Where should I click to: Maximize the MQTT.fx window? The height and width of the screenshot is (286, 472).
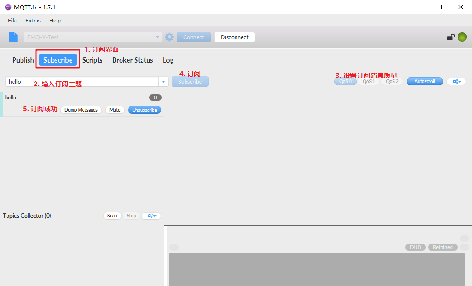pos(439,7)
